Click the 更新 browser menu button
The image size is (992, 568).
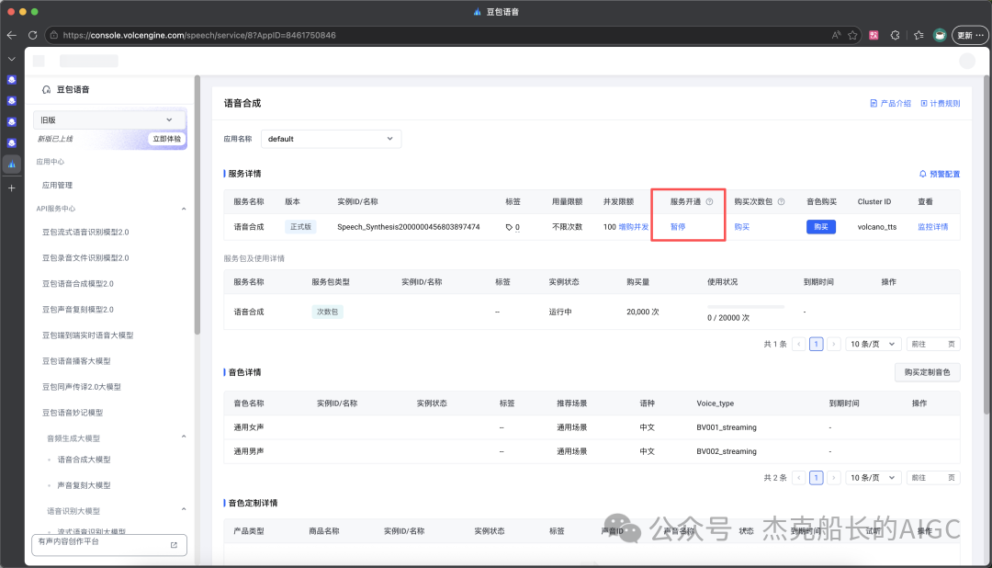coord(970,36)
